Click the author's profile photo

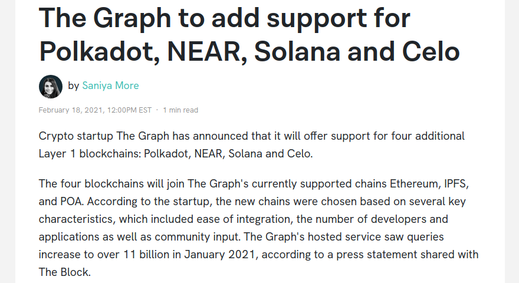click(51, 86)
